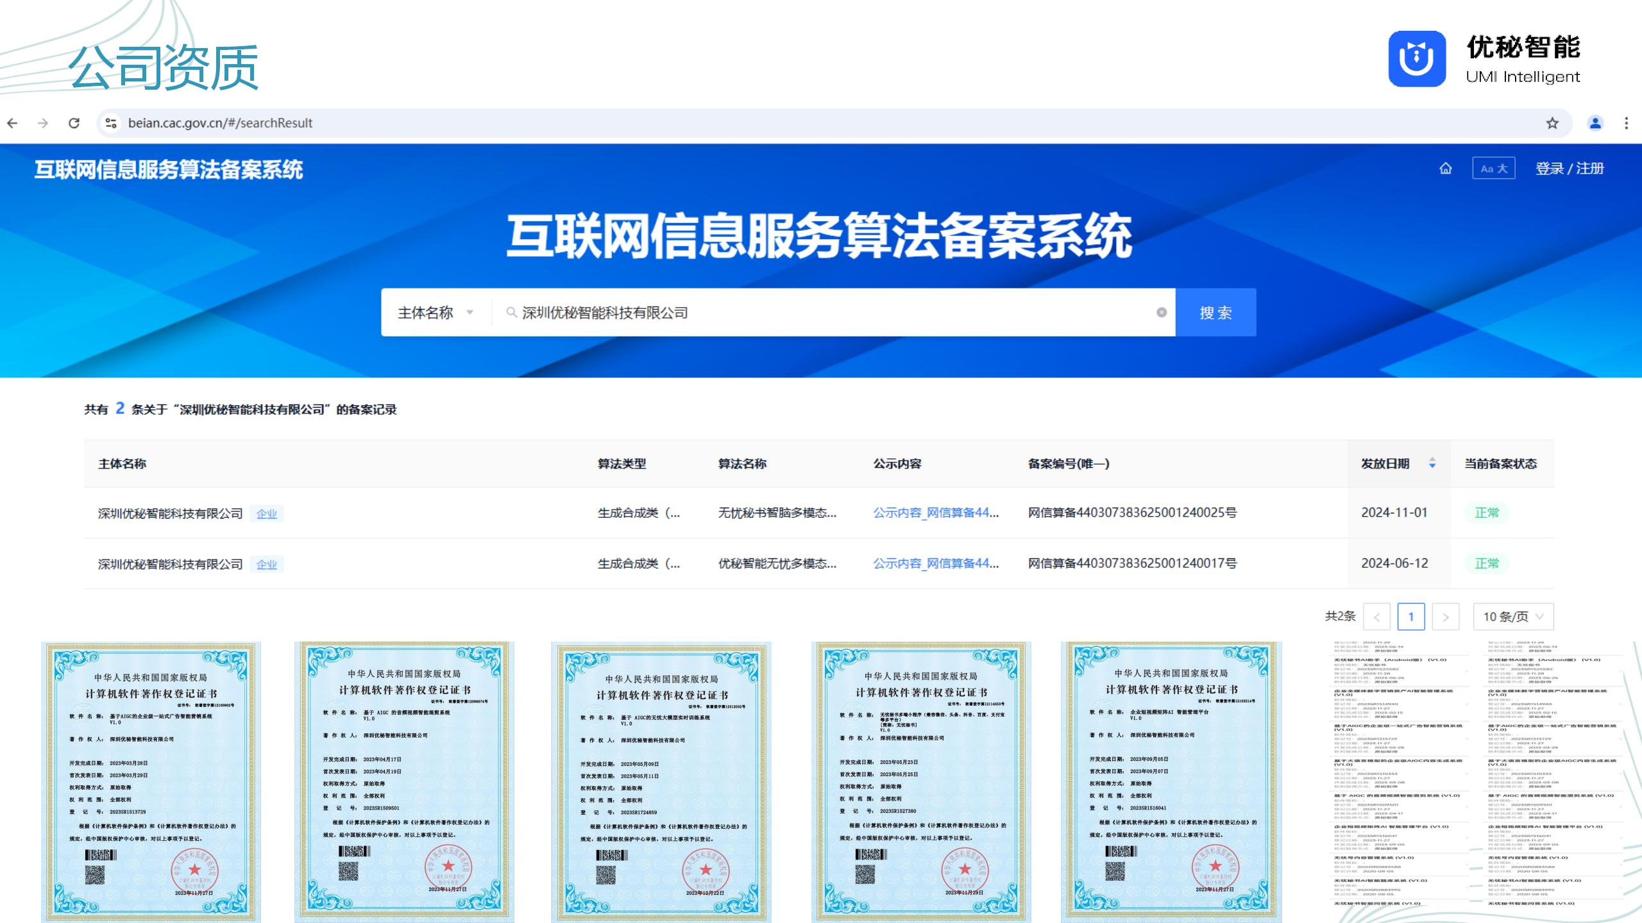Open 登录 / 注册 link

click(1570, 169)
